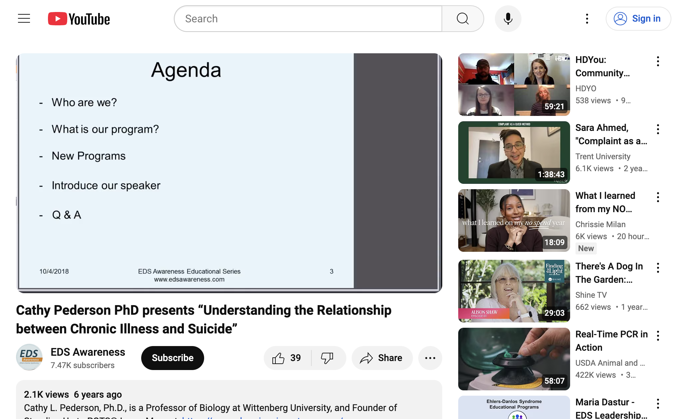Open the hamburger guide menu
The image size is (682, 419).
click(x=24, y=19)
